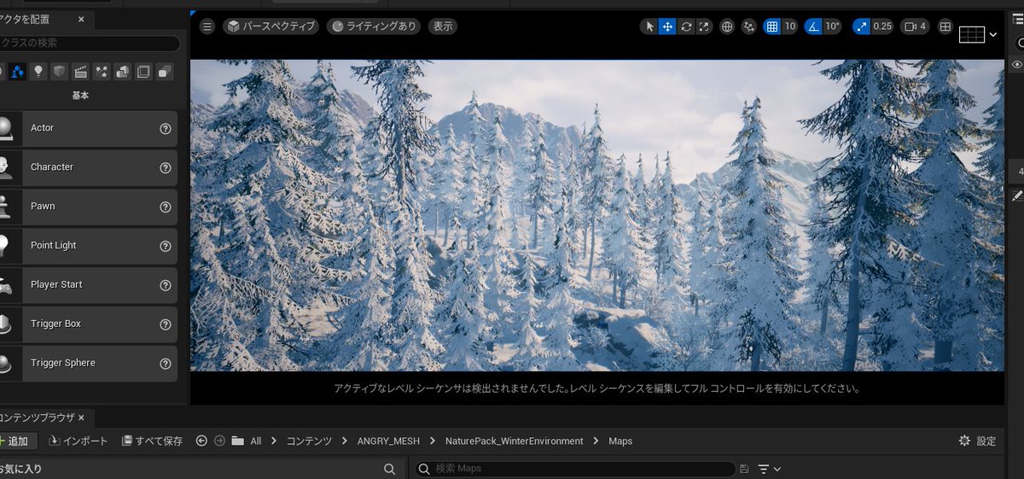Select the Pawn item in Place Actors
The height and width of the screenshot is (479, 1024).
(89, 207)
